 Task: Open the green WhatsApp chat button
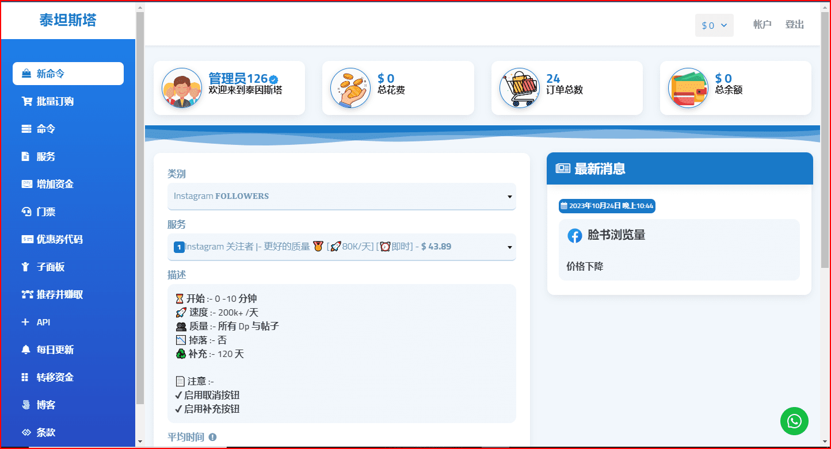point(794,421)
